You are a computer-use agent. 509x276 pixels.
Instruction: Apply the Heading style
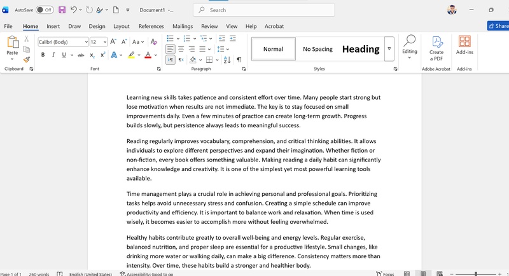pyautogui.click(x=361, y=49)
